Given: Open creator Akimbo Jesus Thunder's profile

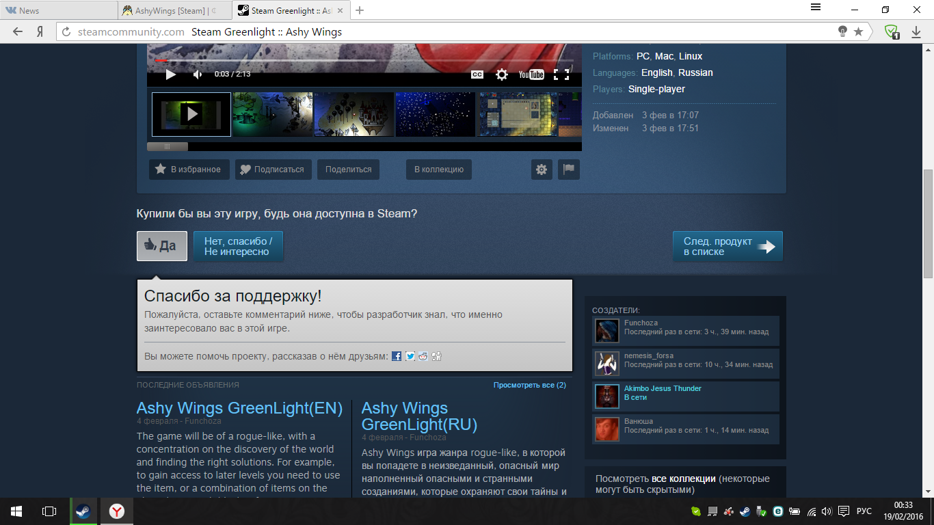Looking at the screenshot, I should coord(663,388).
